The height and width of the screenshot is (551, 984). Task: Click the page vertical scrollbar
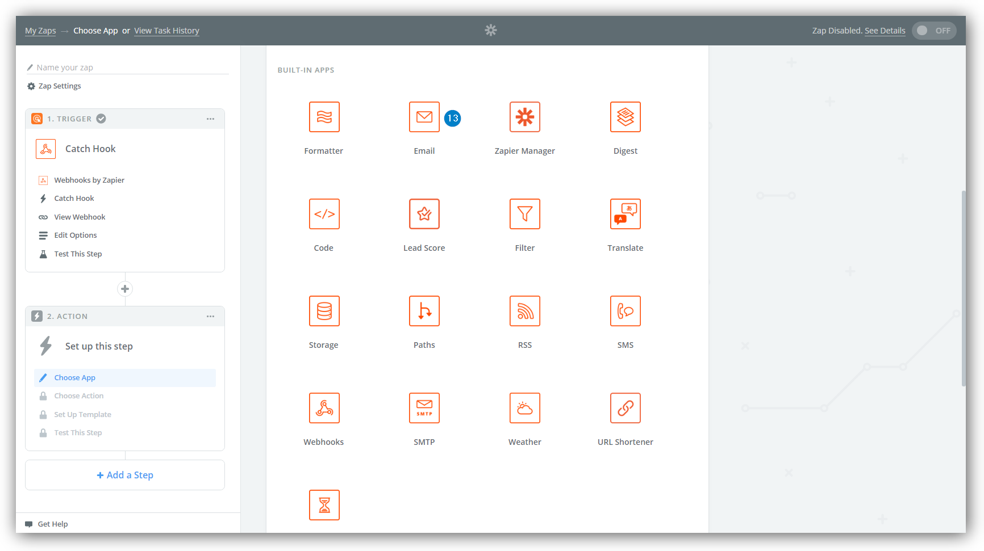coord(964,288)
